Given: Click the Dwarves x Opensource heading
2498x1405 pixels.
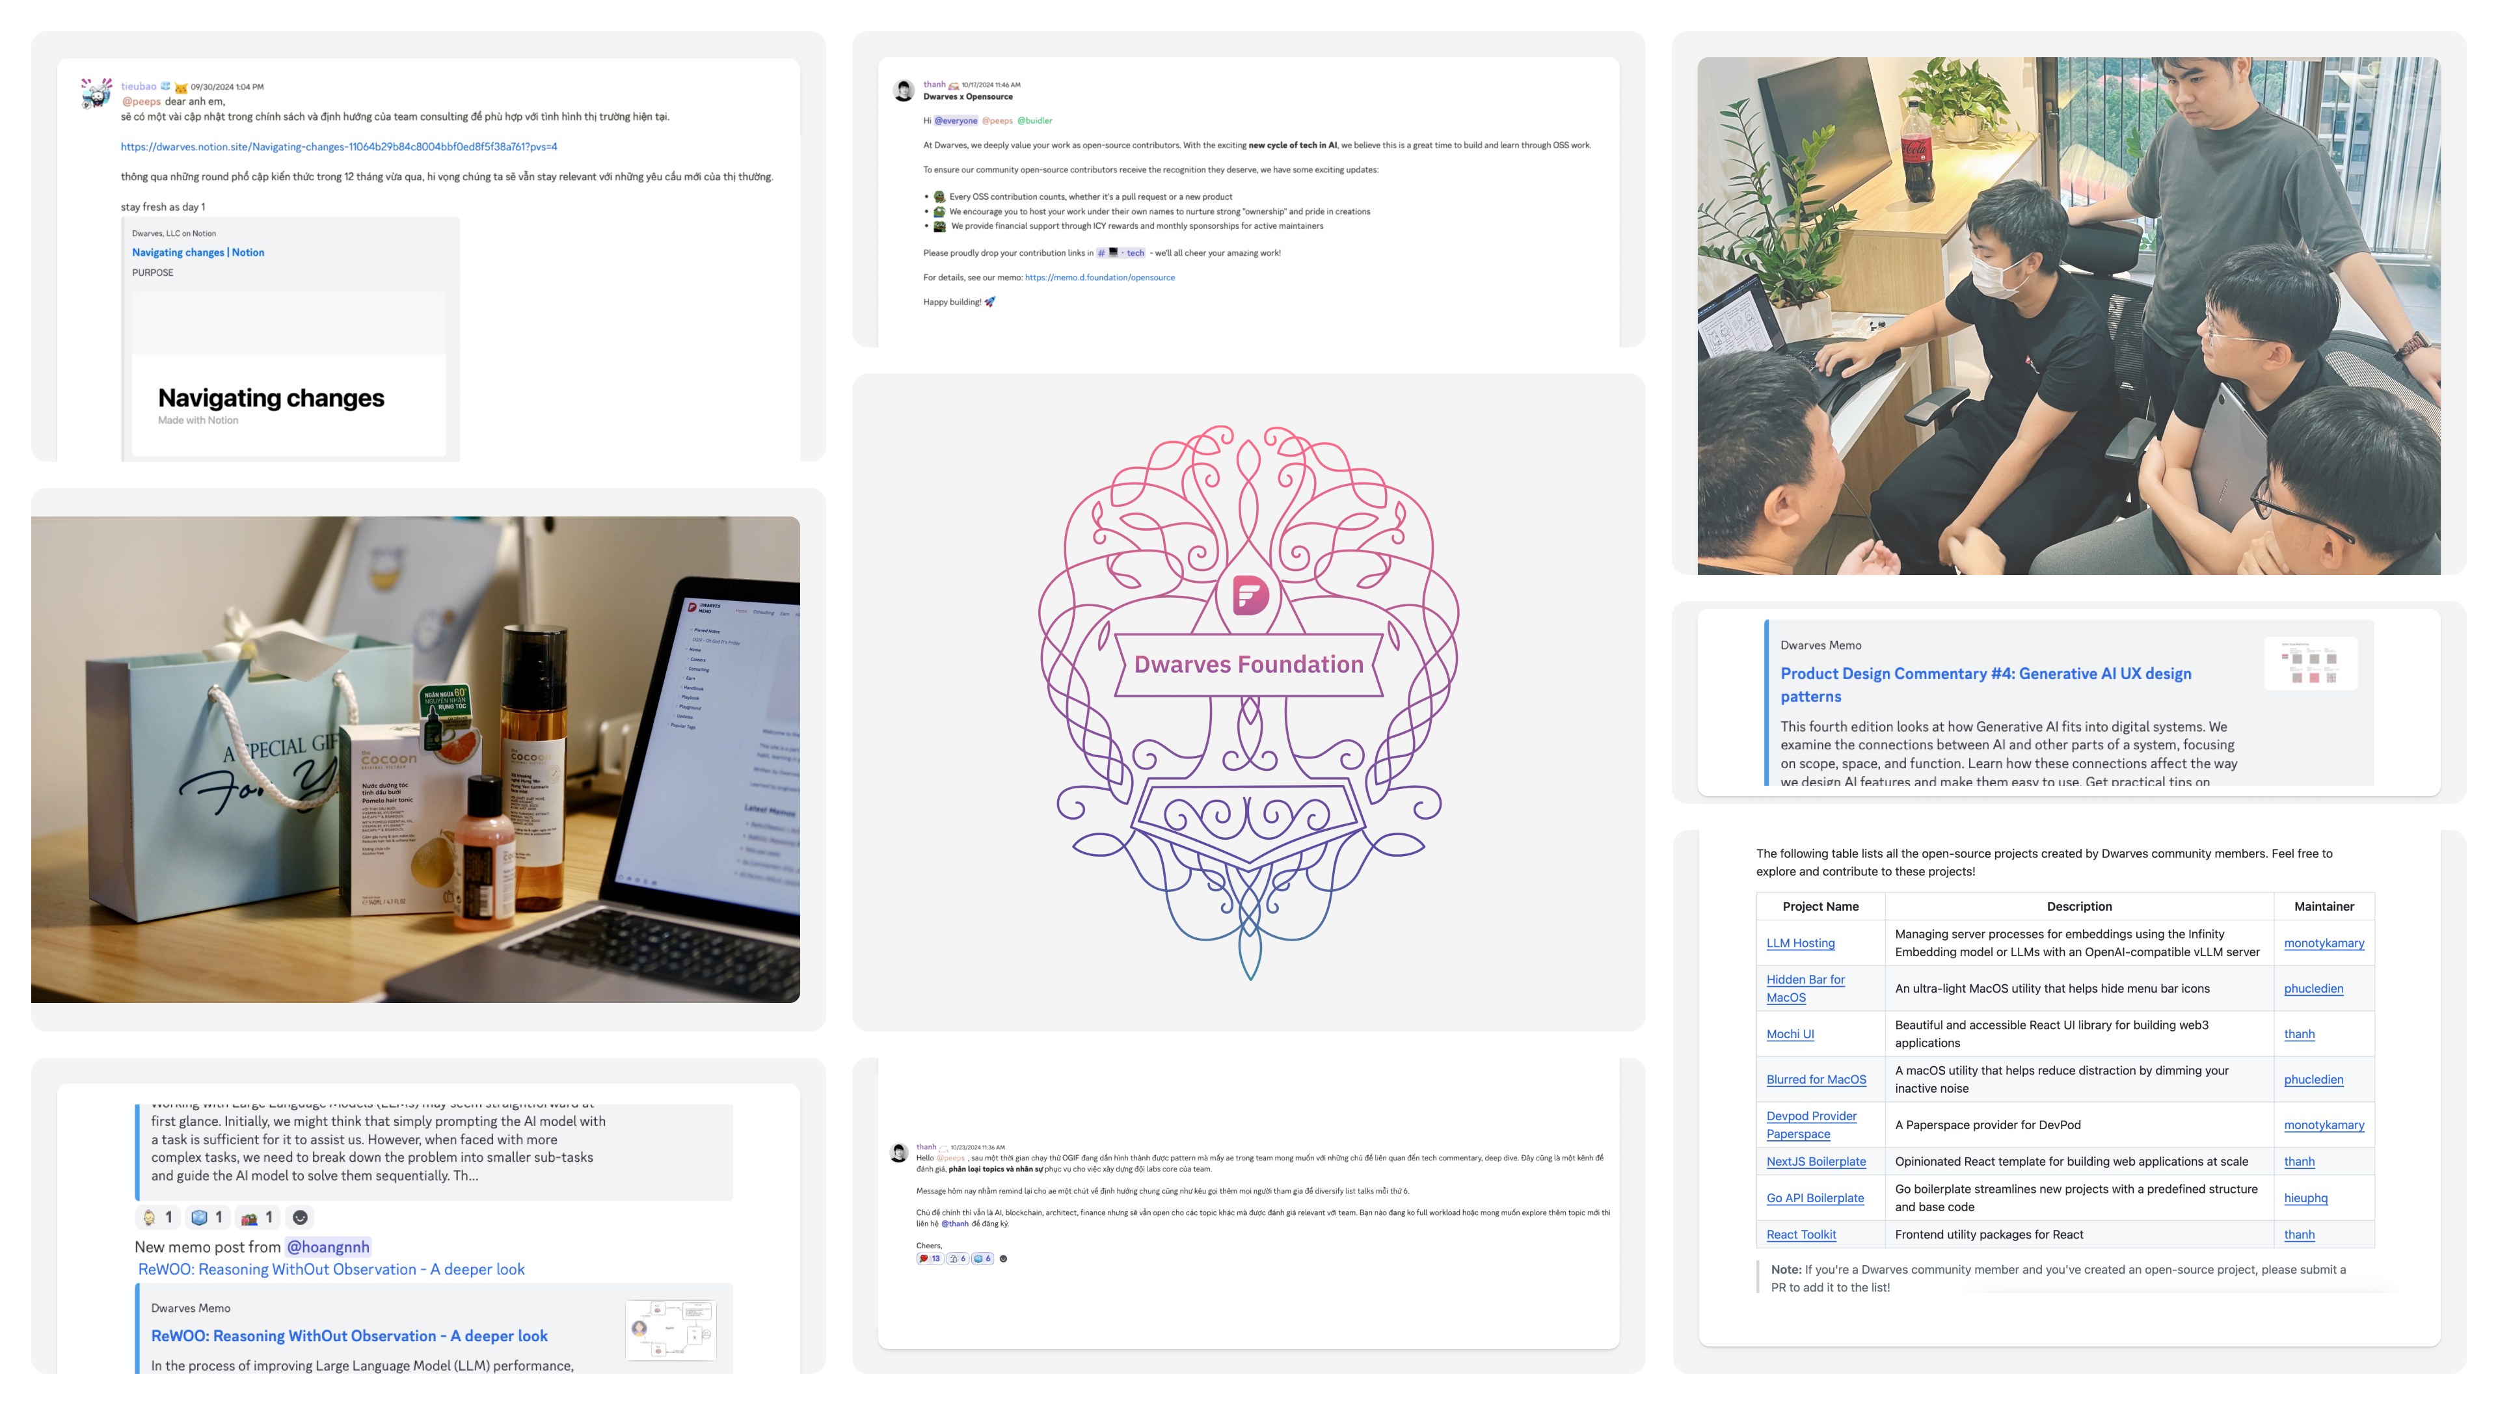Looking at the screenshot, I should [968, 96].
